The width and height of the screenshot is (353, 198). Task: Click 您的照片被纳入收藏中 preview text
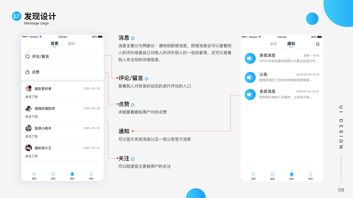286,97
